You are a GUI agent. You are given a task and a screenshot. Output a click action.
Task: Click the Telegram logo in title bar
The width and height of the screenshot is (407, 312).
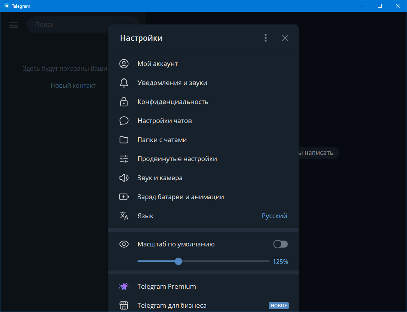coord(6,6)
